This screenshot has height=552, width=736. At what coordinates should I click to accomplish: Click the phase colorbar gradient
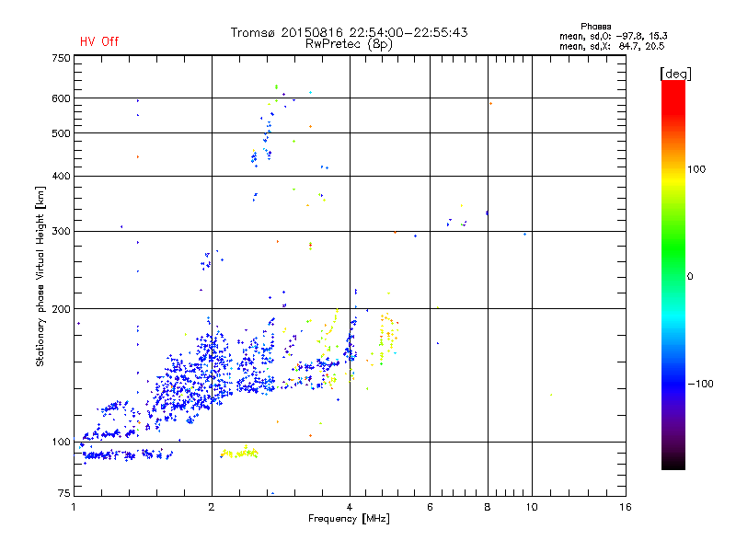[673, 274]
